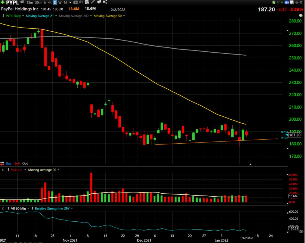Open the Moving Average 21 dropdown
This screenshot has height=243, width=305.
tap(56, 16)
